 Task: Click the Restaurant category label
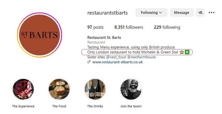click(x=96, y=42)
